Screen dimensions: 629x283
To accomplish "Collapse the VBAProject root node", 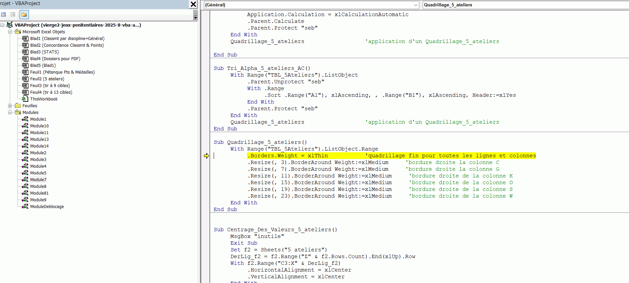I will point(2,25).
